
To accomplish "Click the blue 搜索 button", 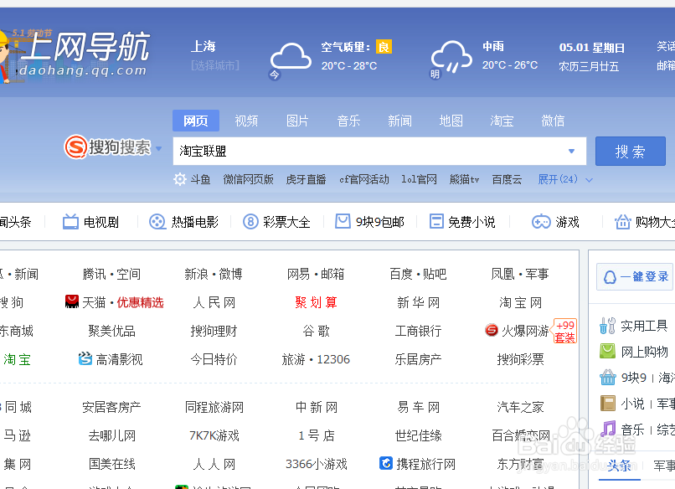I will tap(631, 151).
